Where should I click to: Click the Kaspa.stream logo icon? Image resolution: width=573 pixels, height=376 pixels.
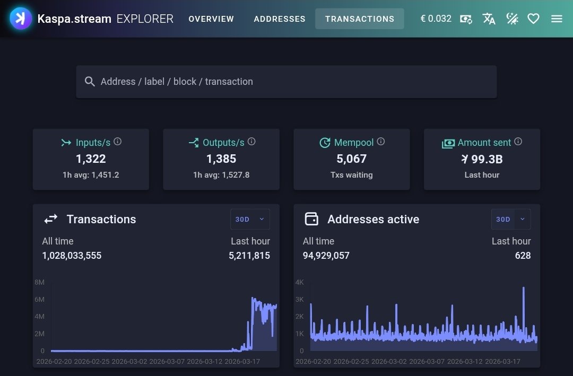tap(21, 19)
